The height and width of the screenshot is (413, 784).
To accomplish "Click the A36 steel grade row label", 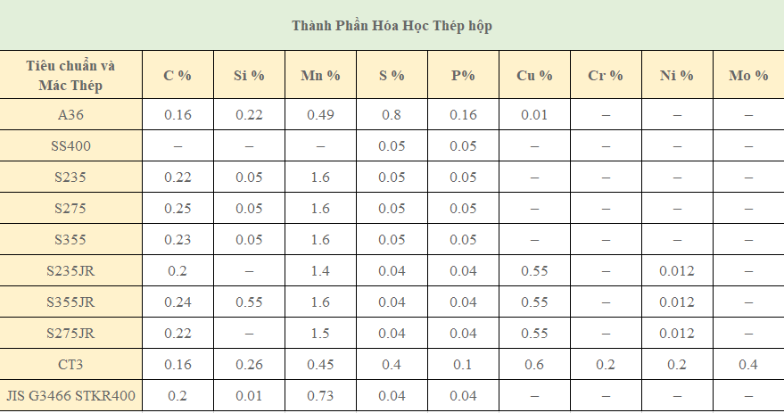I will [71, 115].
